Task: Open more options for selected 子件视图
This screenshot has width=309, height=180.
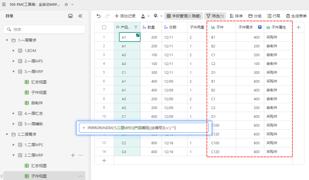Action: 81,176
